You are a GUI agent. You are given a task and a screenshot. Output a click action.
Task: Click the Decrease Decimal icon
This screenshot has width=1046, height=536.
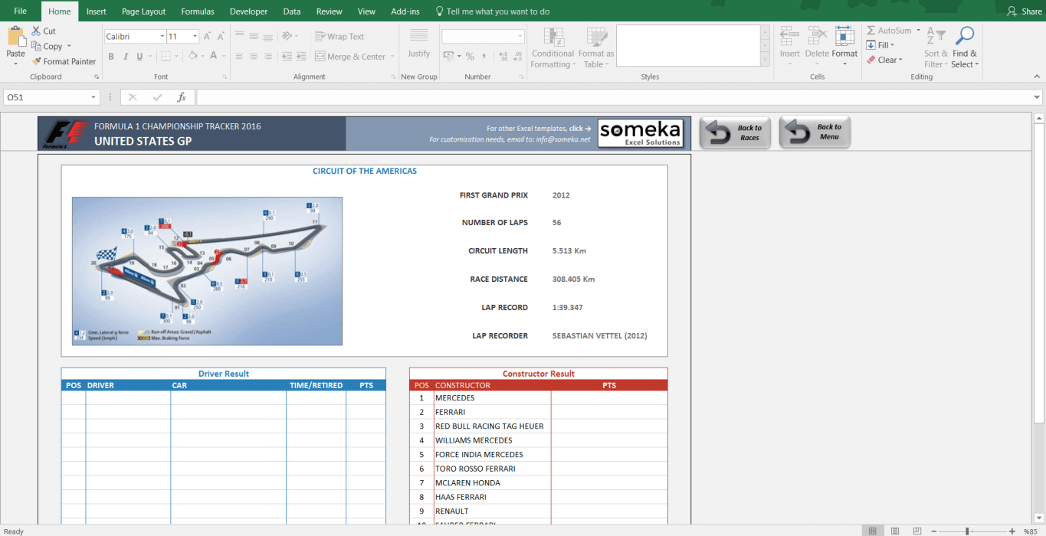(518, 57)
